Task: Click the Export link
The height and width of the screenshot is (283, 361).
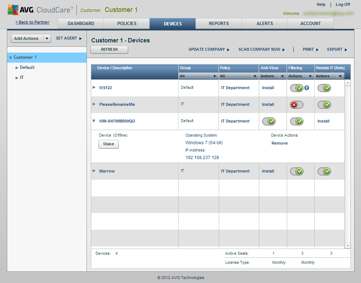Action: coord(337,49)
